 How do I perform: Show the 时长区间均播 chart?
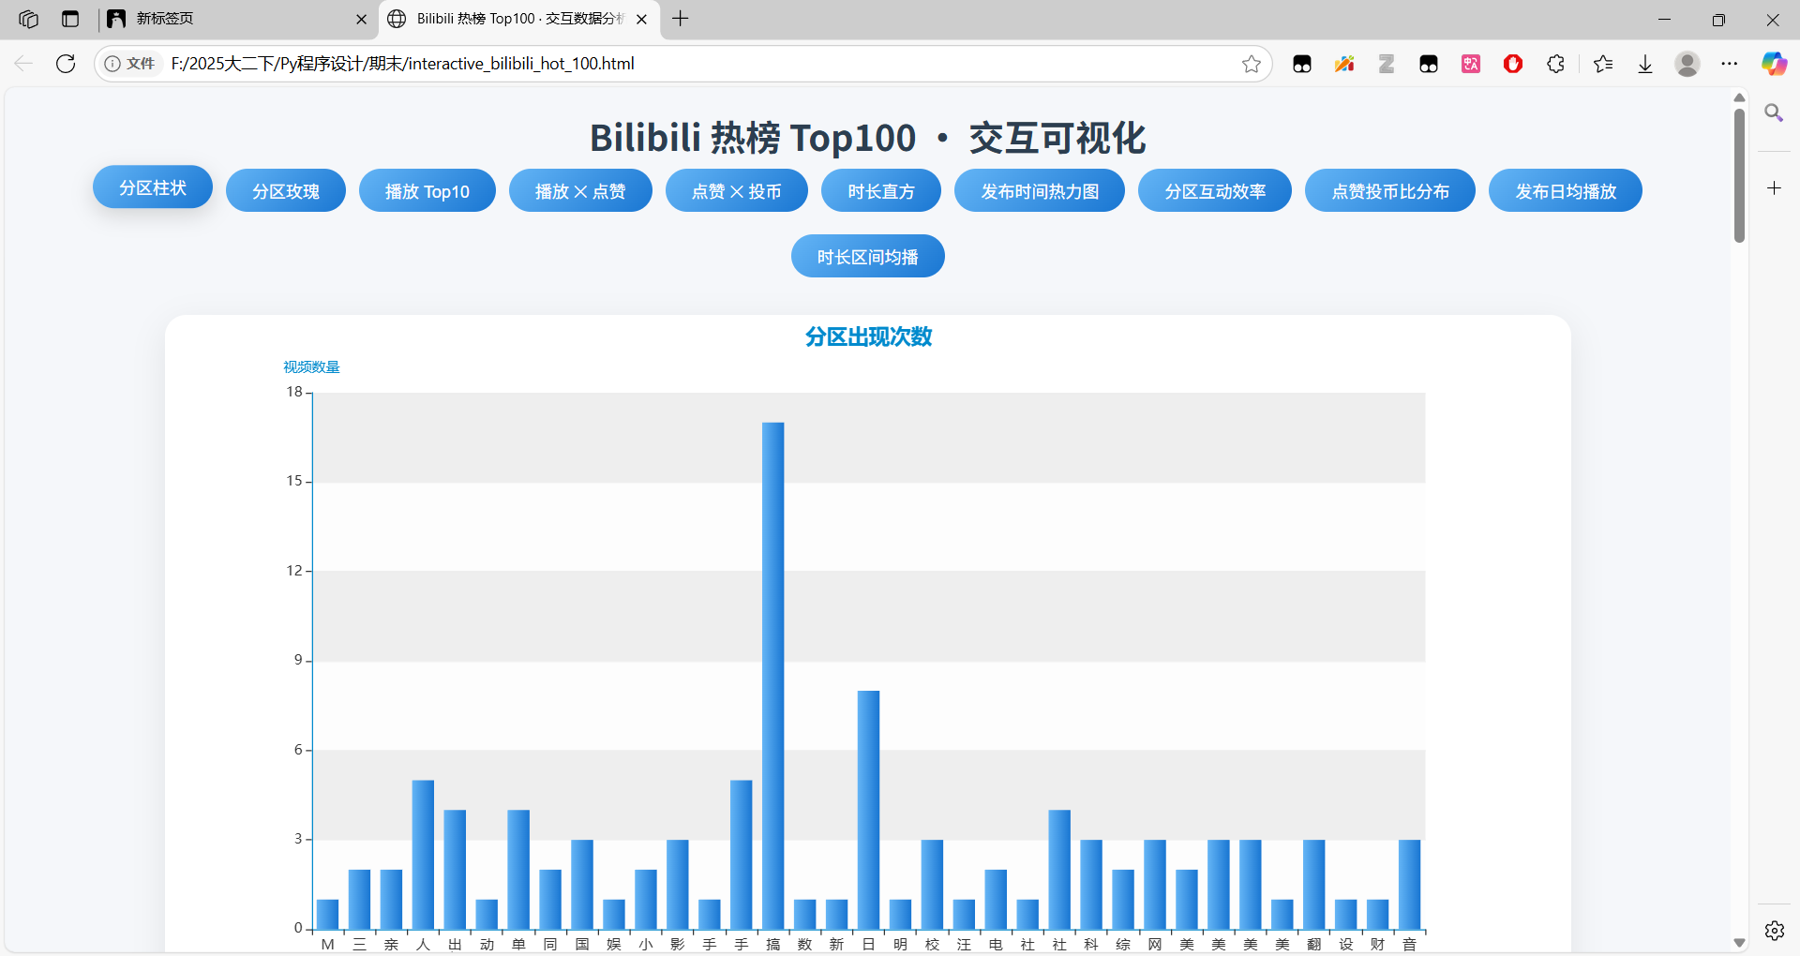coord(868,257)
